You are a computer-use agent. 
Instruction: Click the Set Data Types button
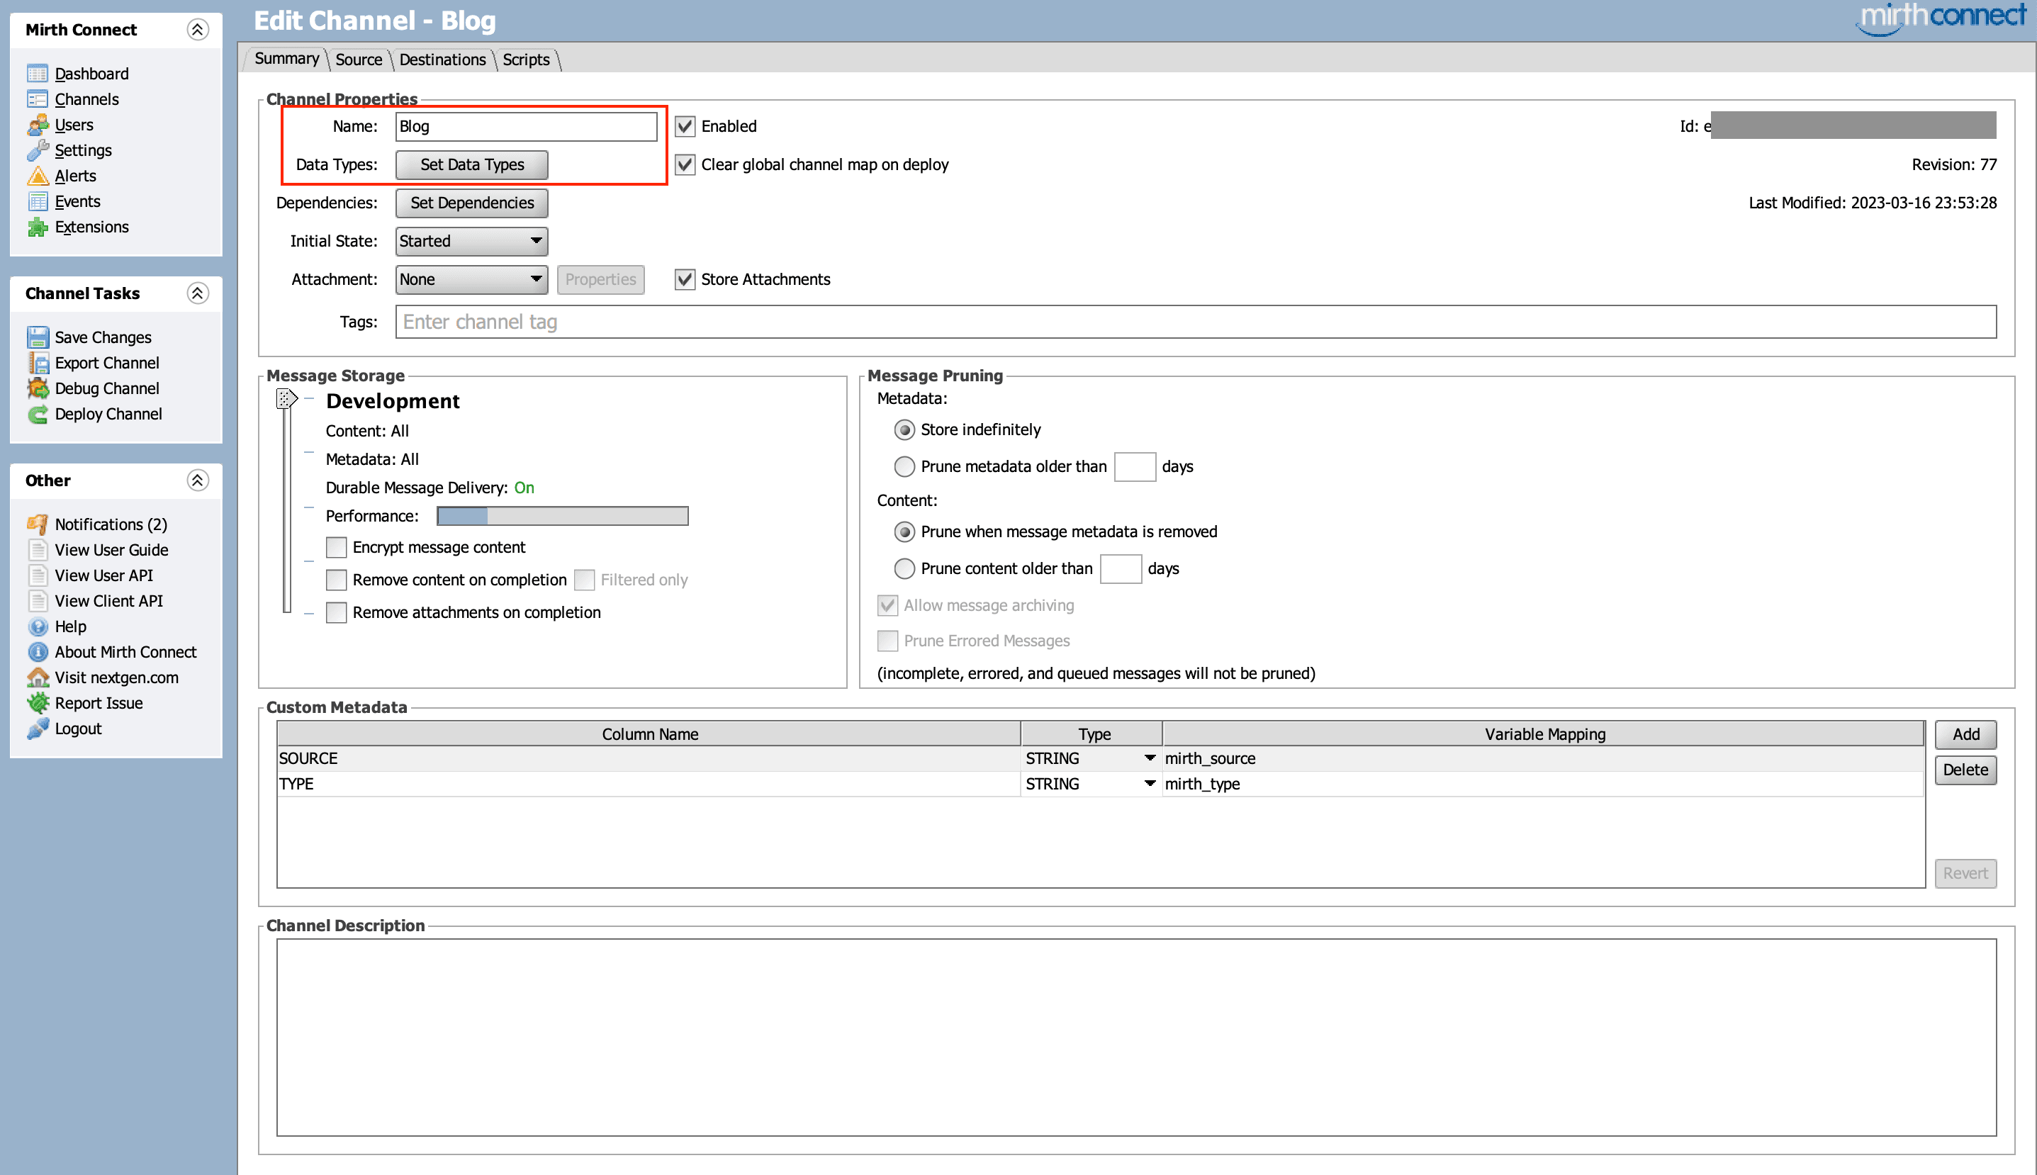point(471,164)
